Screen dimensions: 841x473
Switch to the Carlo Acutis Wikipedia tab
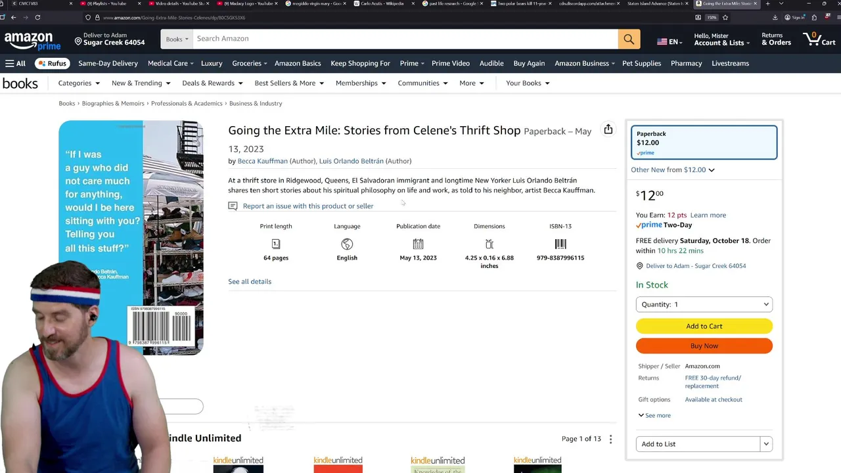382,4
